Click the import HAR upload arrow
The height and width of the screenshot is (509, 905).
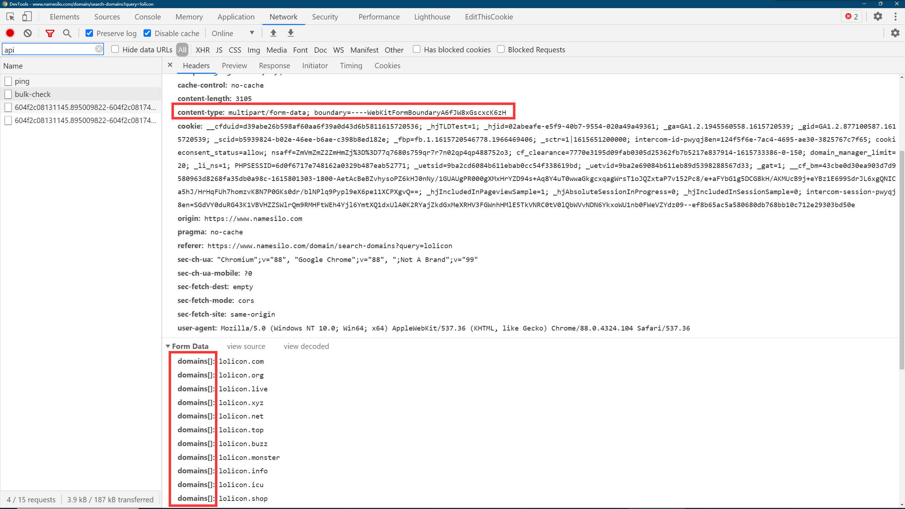click(x=273, y=33)
